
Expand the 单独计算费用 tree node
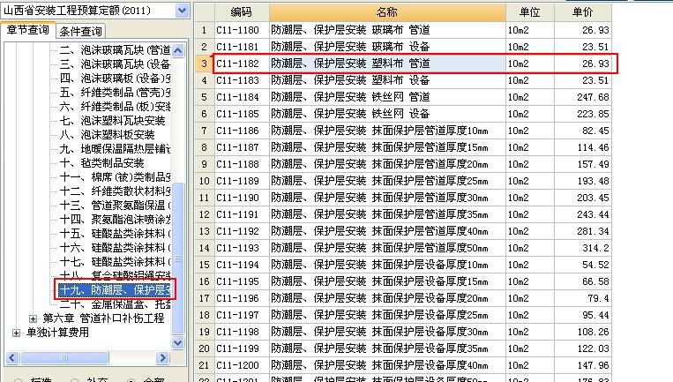(x=16, y=333)
